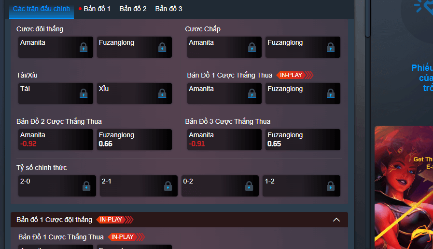Bet Amanita -0.91 on Bản Đồ 3

point(224,139)
